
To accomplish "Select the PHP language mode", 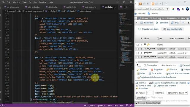I will click(x=122, y=106).
